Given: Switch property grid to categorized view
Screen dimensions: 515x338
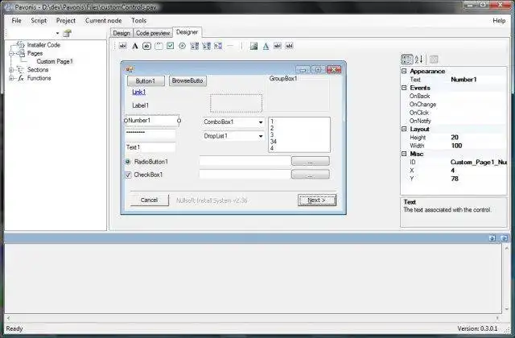Looking at the screenshot, I should pyautogui.click(x=407, y=60).
